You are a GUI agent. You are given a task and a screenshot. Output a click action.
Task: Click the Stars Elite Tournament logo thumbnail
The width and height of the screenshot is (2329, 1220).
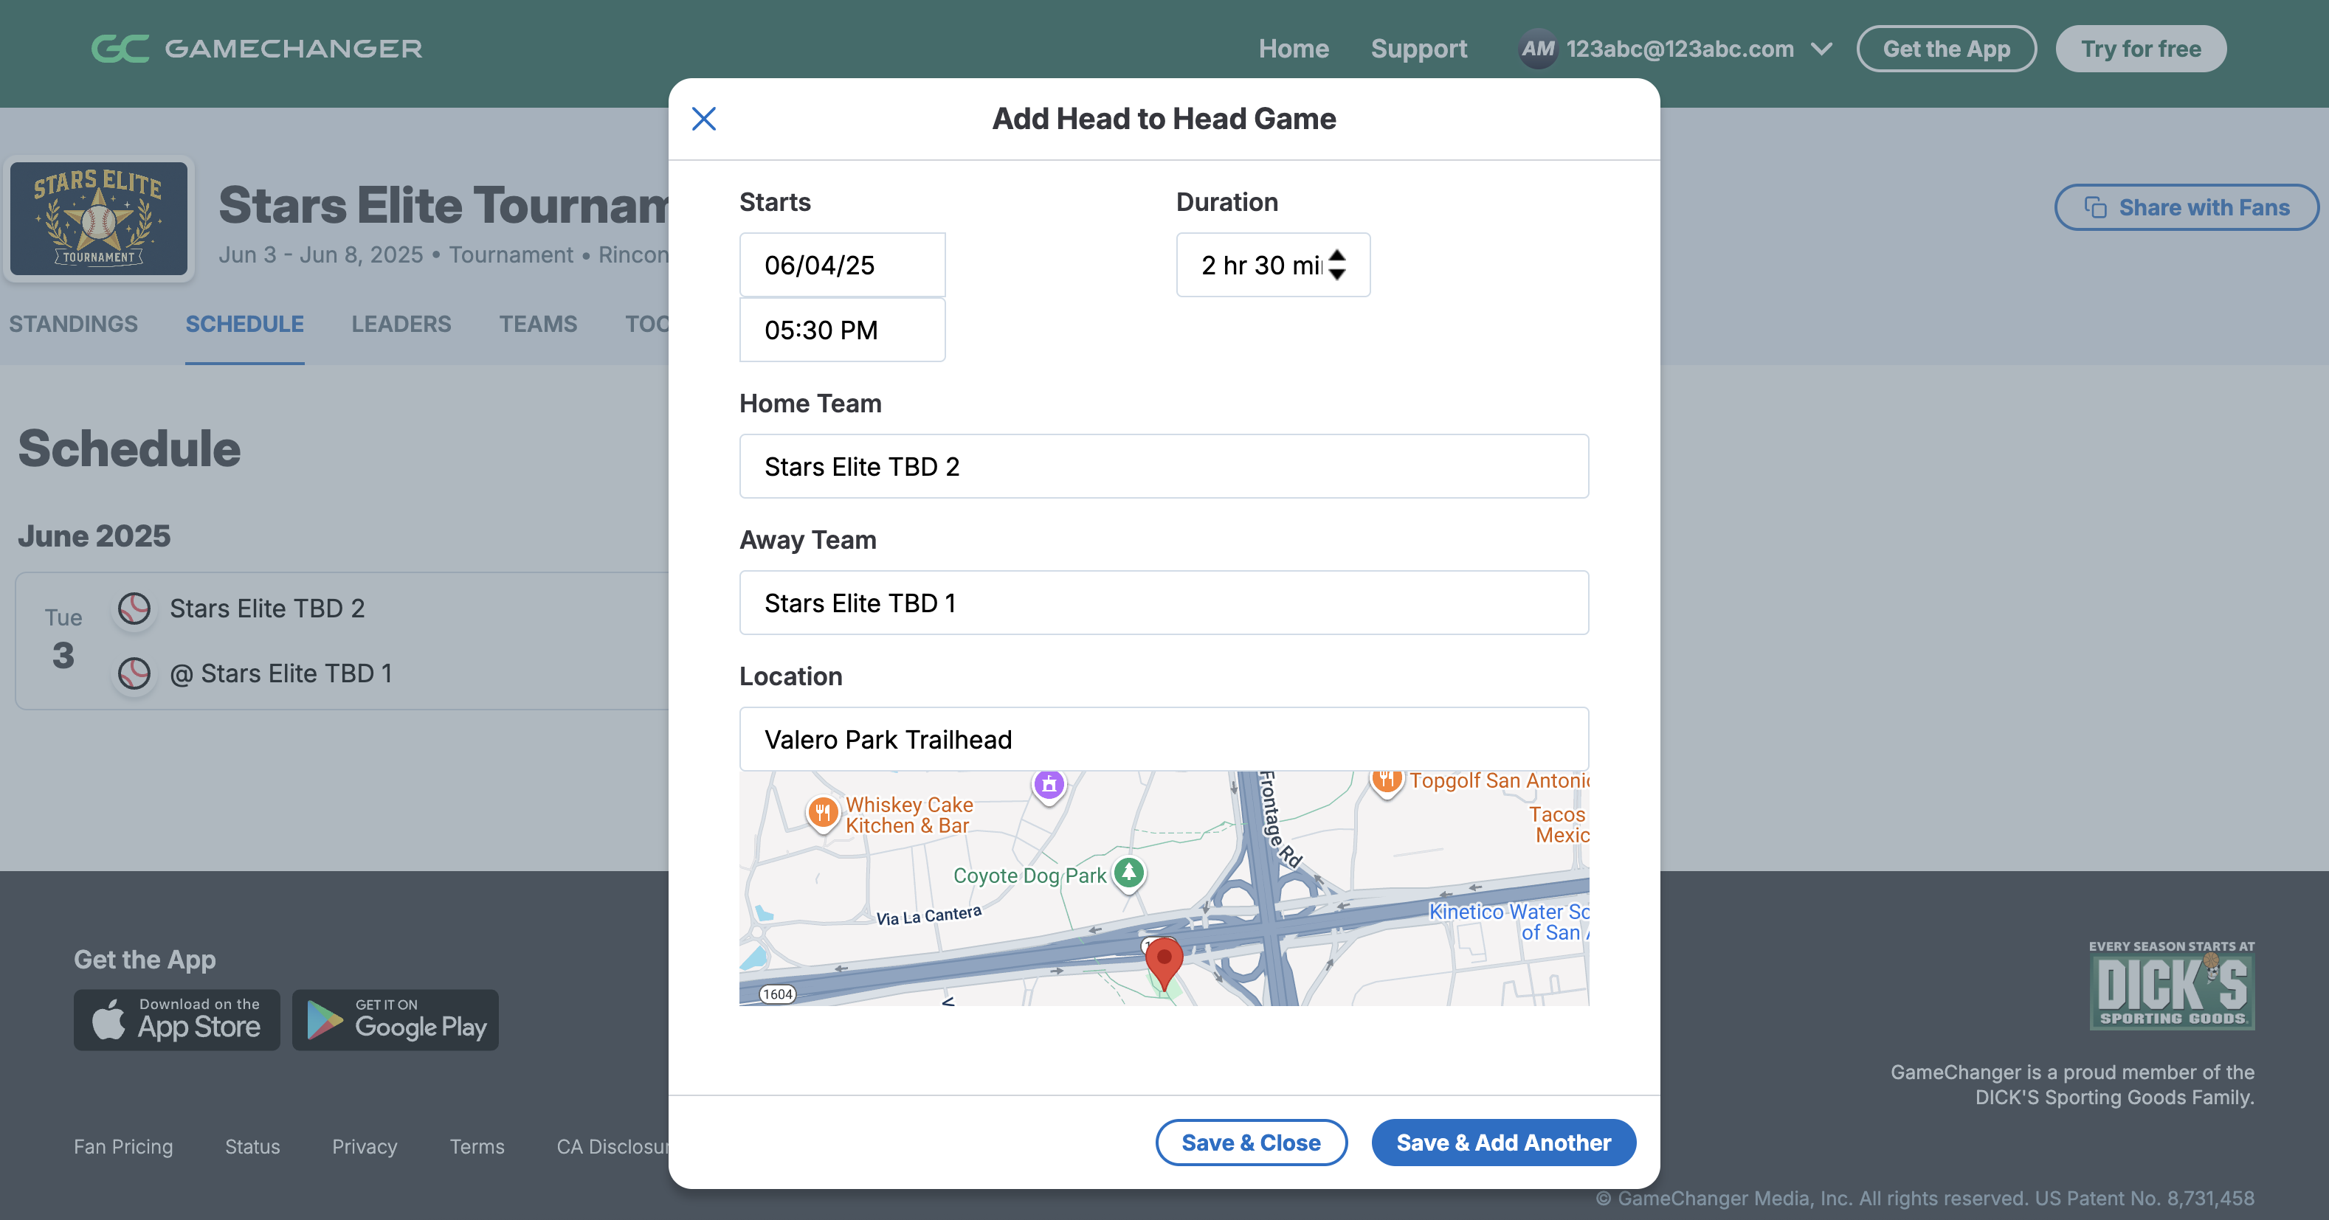point(99,218)
